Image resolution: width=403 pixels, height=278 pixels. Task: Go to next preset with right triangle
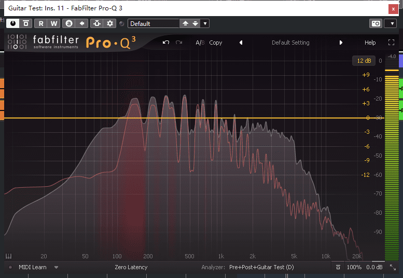341,43
